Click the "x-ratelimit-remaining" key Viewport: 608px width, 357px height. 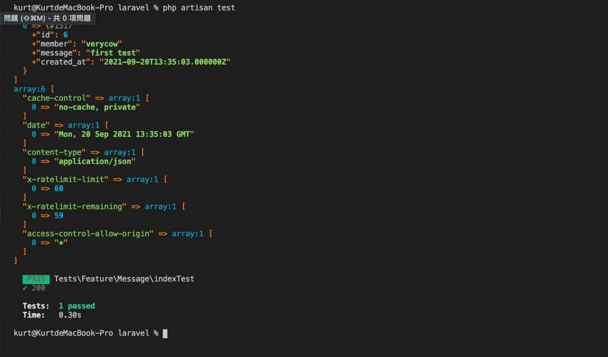click(74, 207)
